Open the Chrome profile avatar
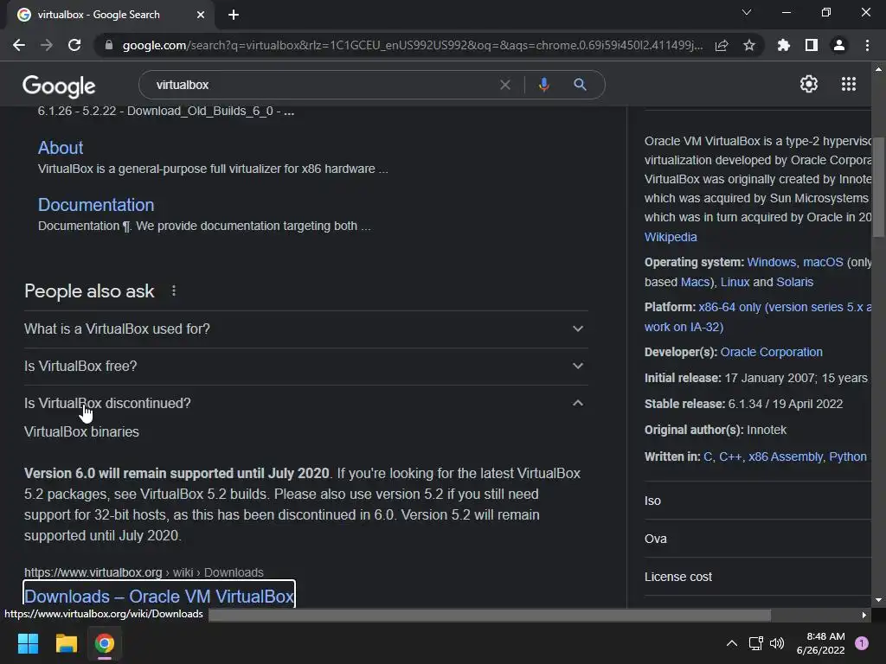 [x=839, y=45]
